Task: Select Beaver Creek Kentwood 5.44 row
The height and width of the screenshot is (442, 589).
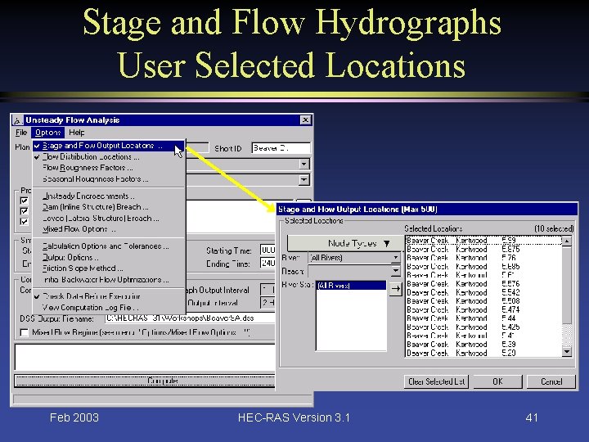Action: click(x=483, y=318)
